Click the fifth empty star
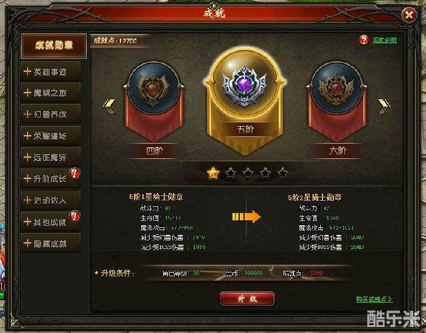This screenshot has width=426, height=333. [x=283, y=173]
